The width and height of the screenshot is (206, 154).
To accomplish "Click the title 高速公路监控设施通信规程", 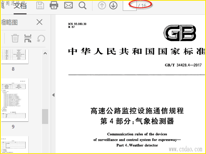I will pyautogui.click(x=137, y=111).
